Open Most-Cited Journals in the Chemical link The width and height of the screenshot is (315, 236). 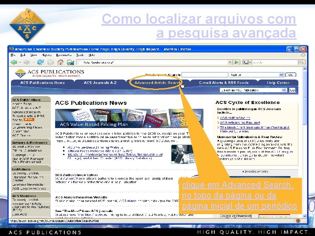[255, 129]
